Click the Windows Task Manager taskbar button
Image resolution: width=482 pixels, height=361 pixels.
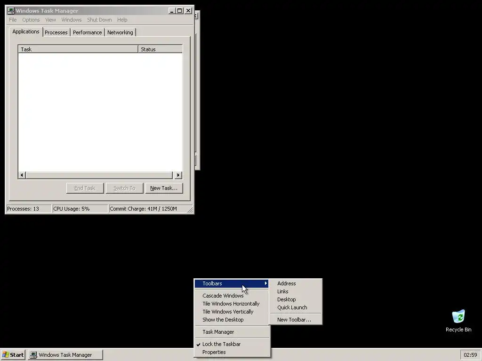65,355
